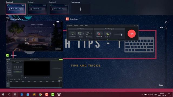Toggle the aspect ratio lock icon
Viewport: 173px width, 97px height.
click(91, 34)
